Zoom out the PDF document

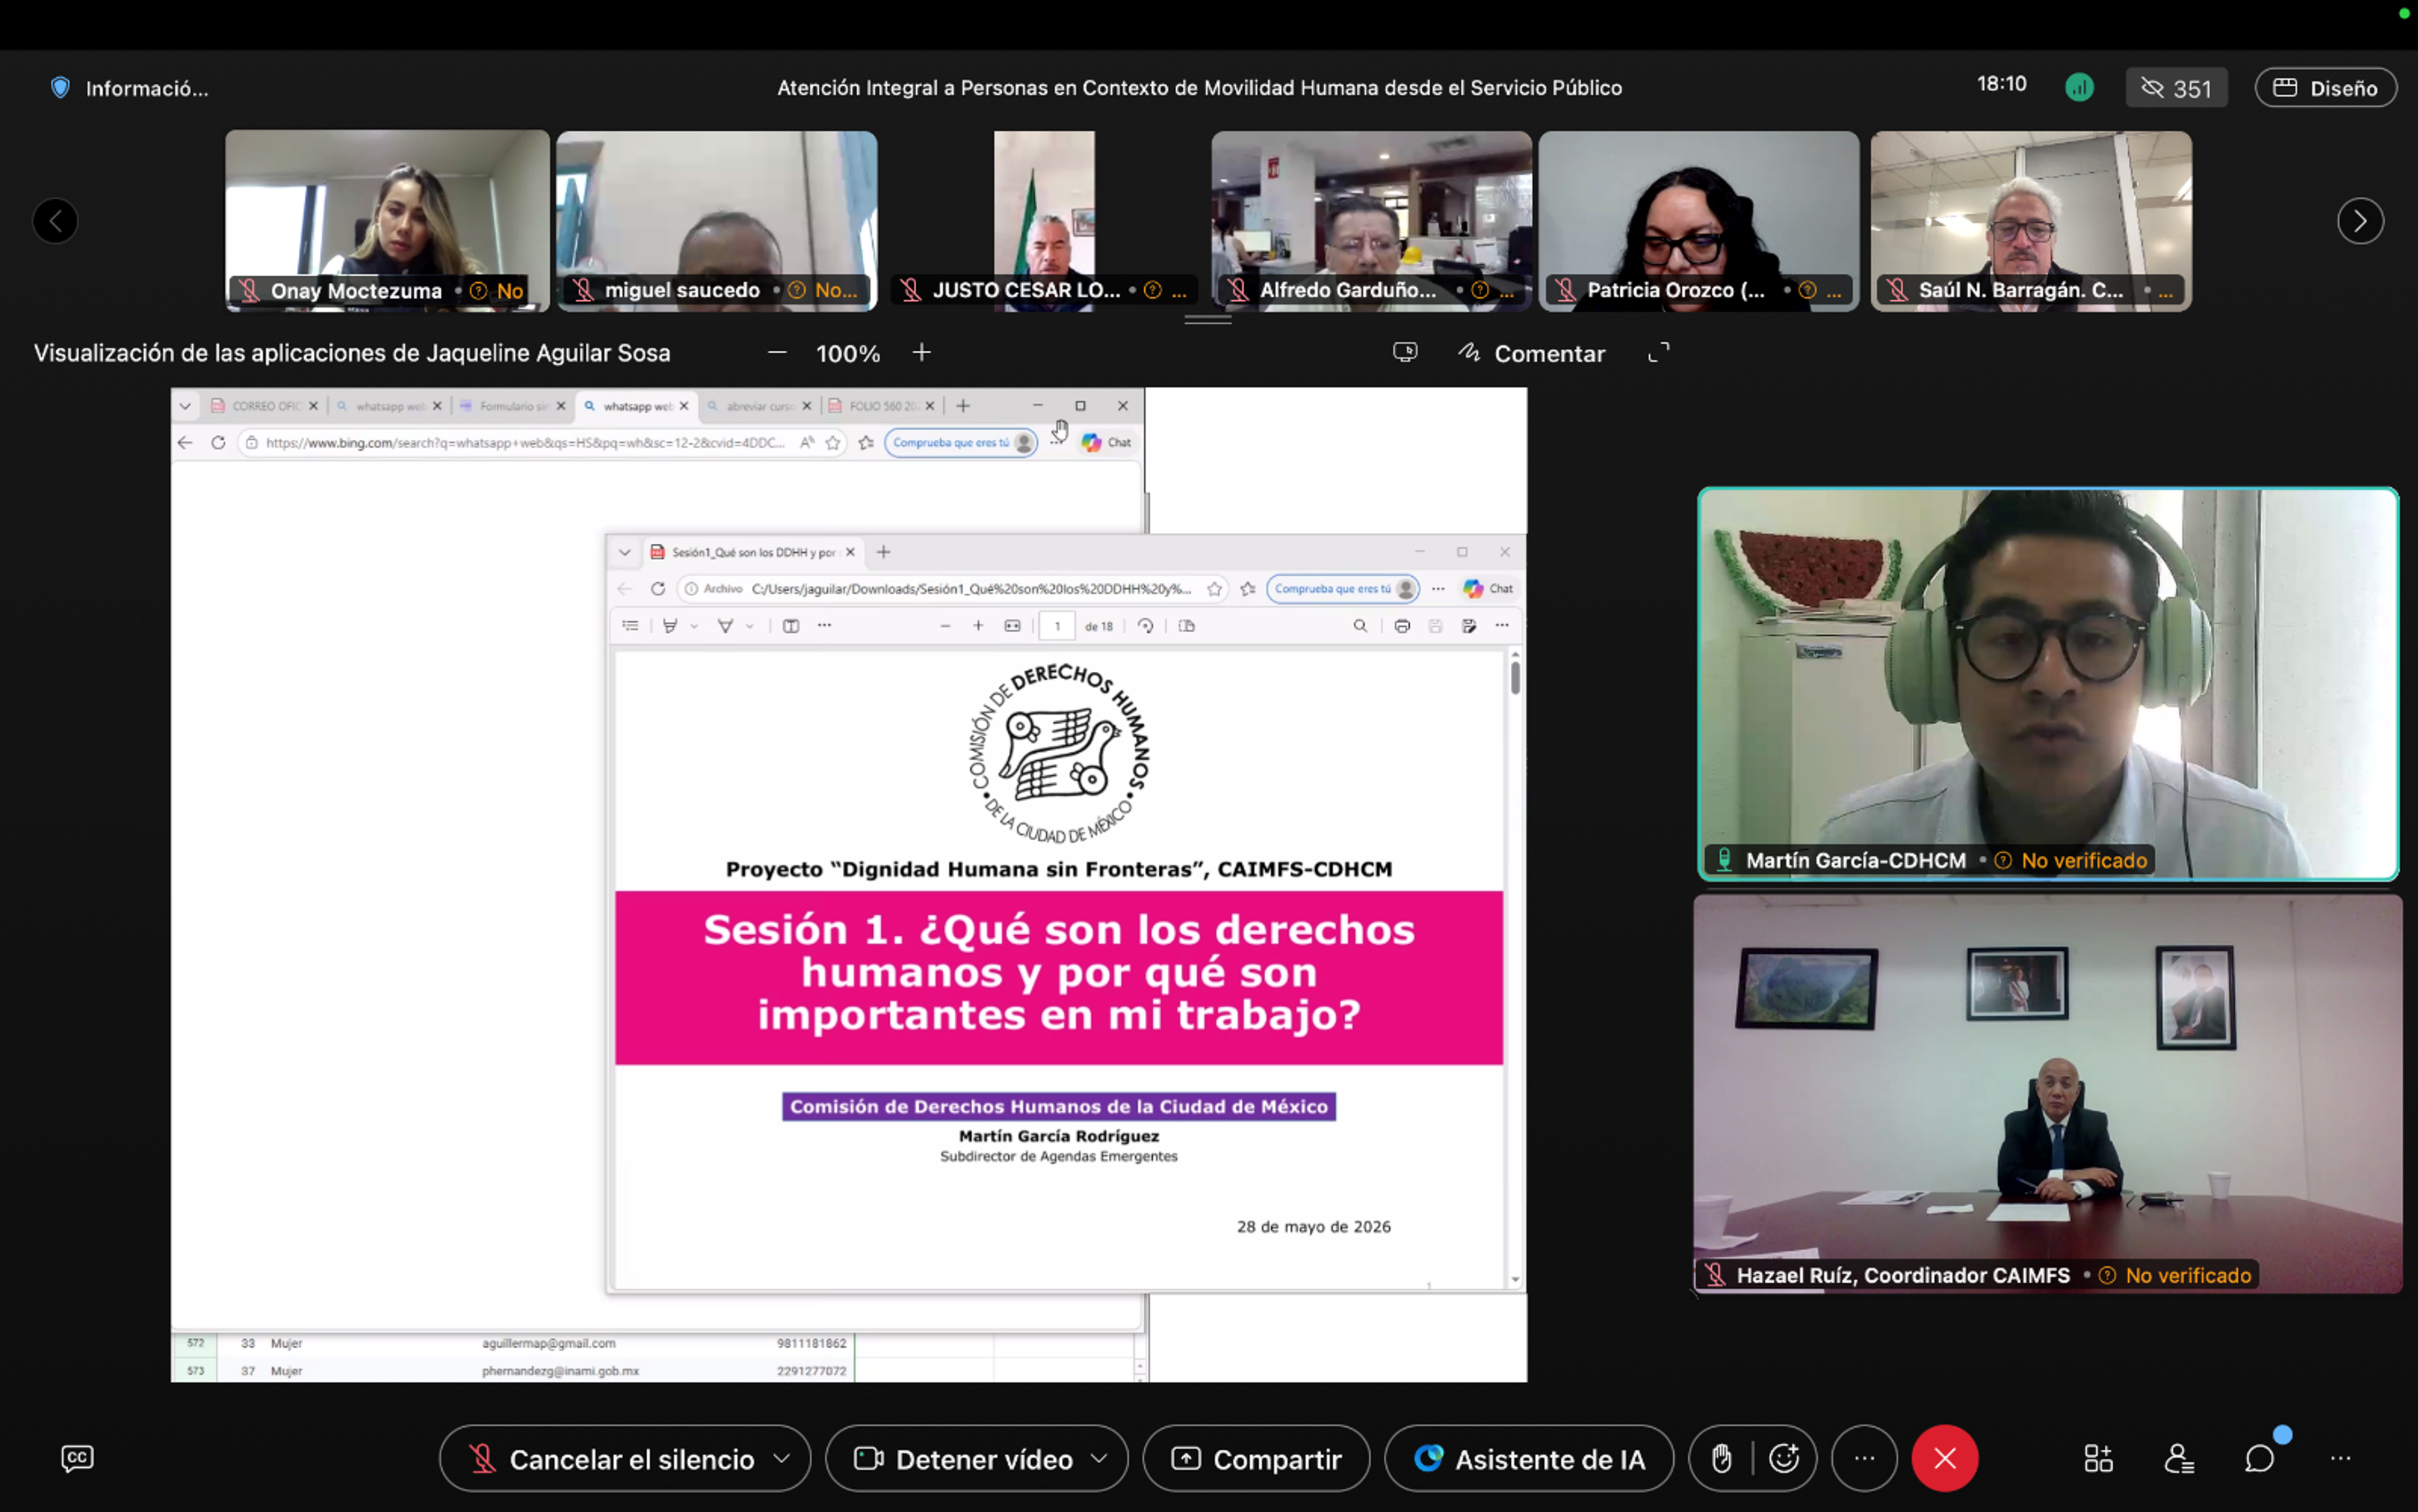tap(945, 626)
